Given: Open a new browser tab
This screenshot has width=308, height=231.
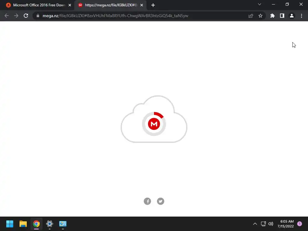Looking at the screenshot, I should click(x=153, y=5).
